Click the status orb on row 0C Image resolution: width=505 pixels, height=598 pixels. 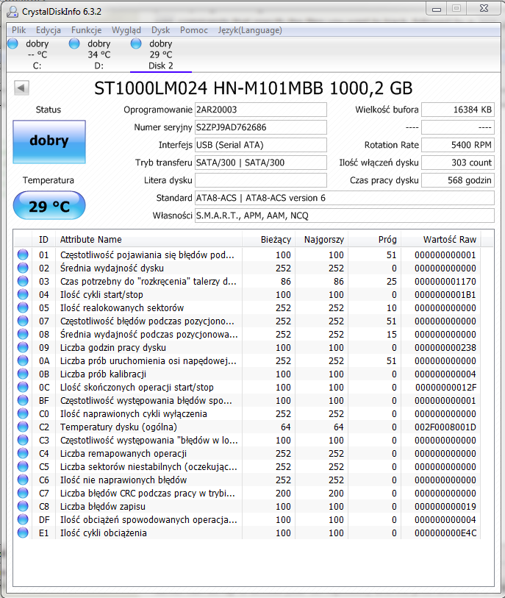click(23, 387)
